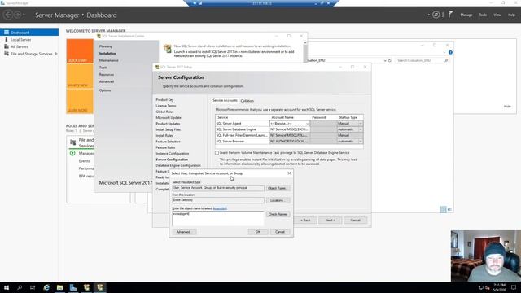Click Feature Selection step in setup list
Screen dimensions: 521x293
pos(169,142)
